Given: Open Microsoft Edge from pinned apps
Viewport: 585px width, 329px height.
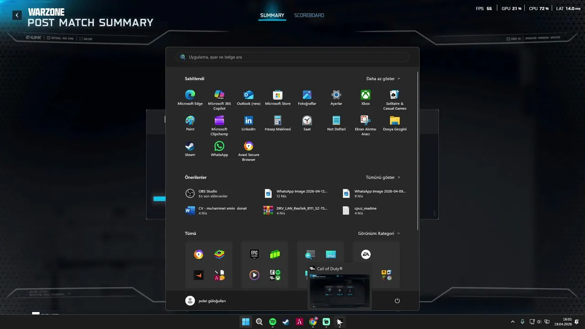Looking at the screenshot, I should click(x=190, y=98).
